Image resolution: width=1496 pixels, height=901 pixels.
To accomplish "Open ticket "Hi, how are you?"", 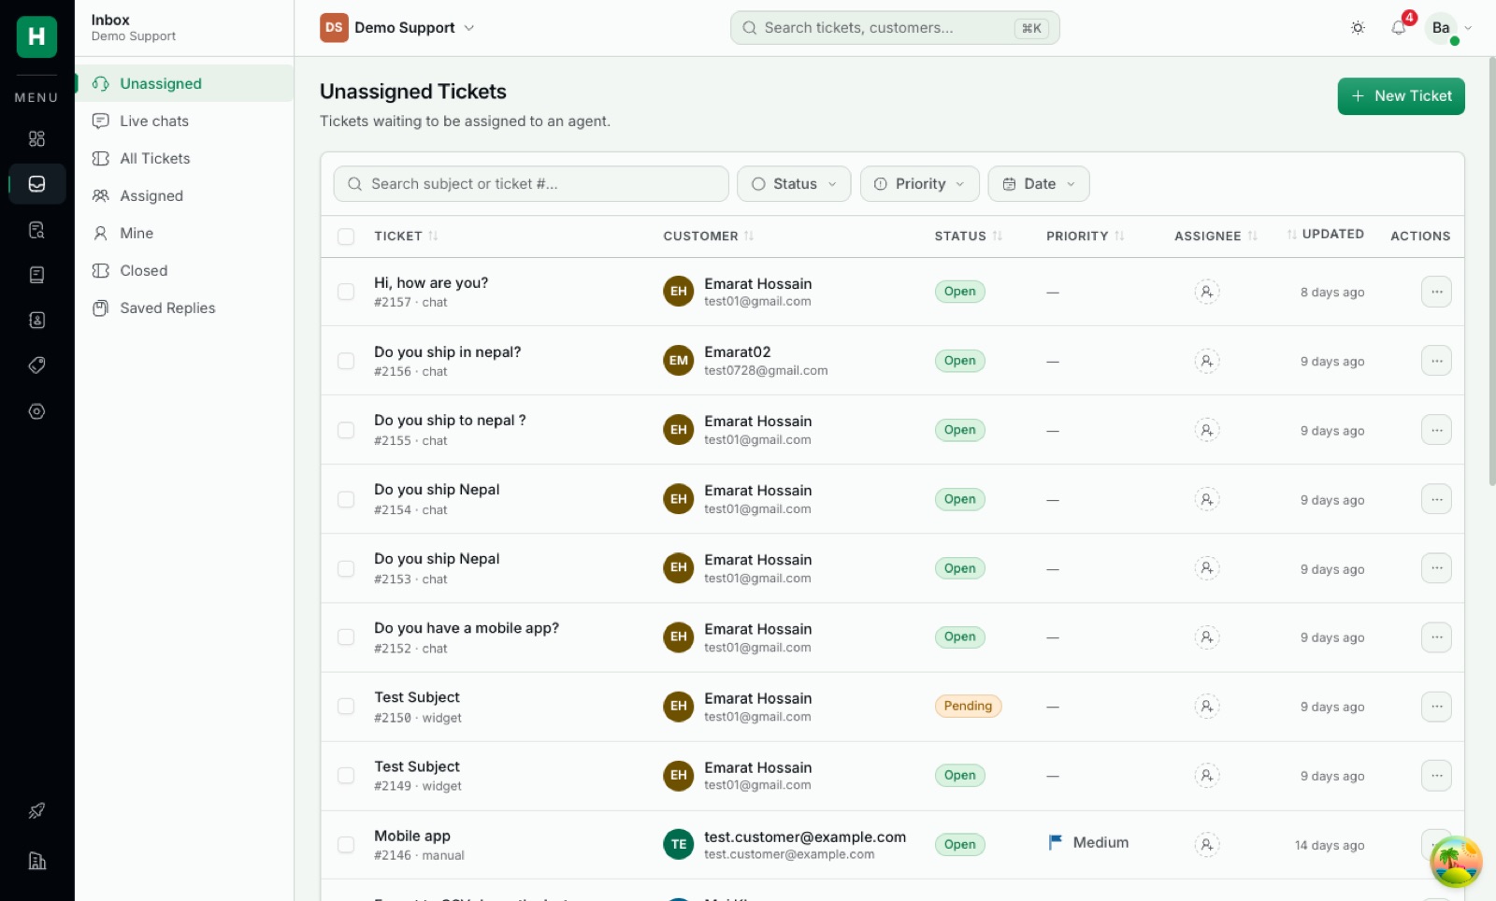I will coord(431,283).
